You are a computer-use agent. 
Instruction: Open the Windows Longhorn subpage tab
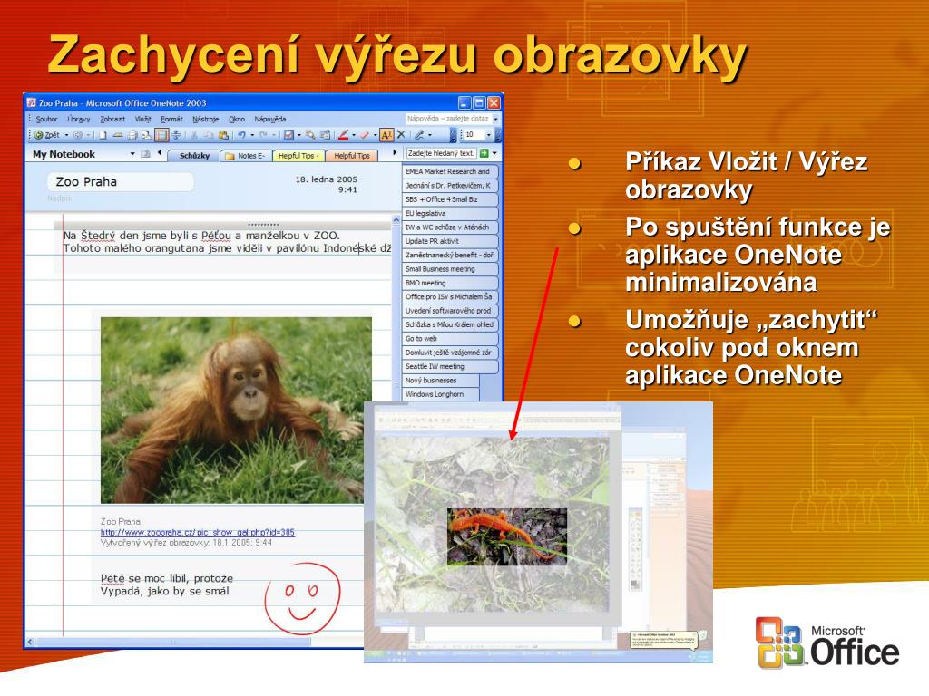[440, 394]
